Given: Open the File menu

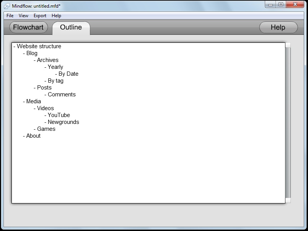Looking at the screenshot, I should (x=10, y=16).
